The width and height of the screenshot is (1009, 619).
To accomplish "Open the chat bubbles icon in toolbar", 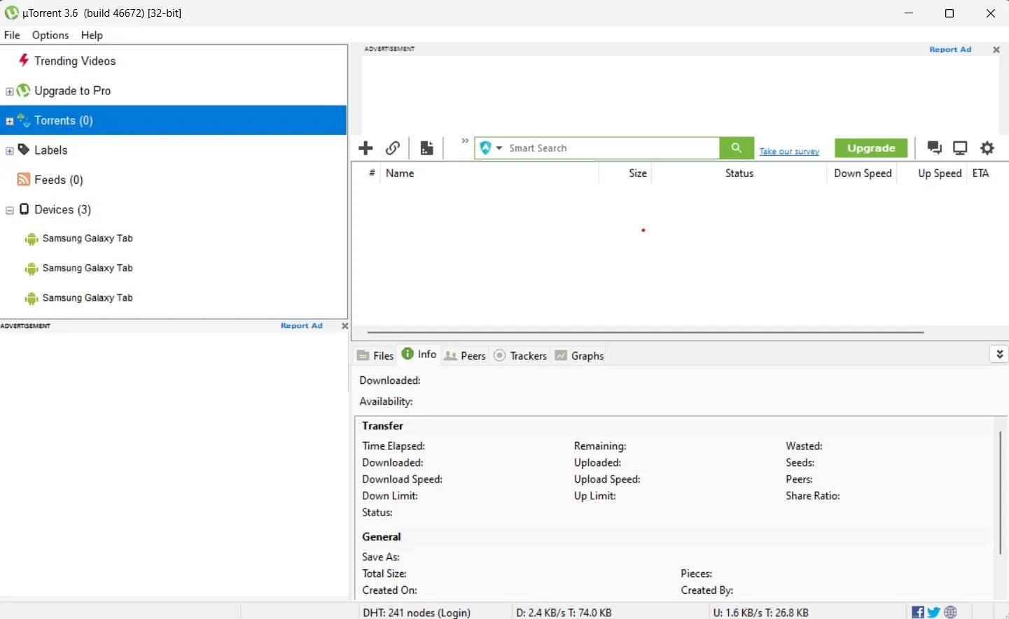I will point(934,148).
